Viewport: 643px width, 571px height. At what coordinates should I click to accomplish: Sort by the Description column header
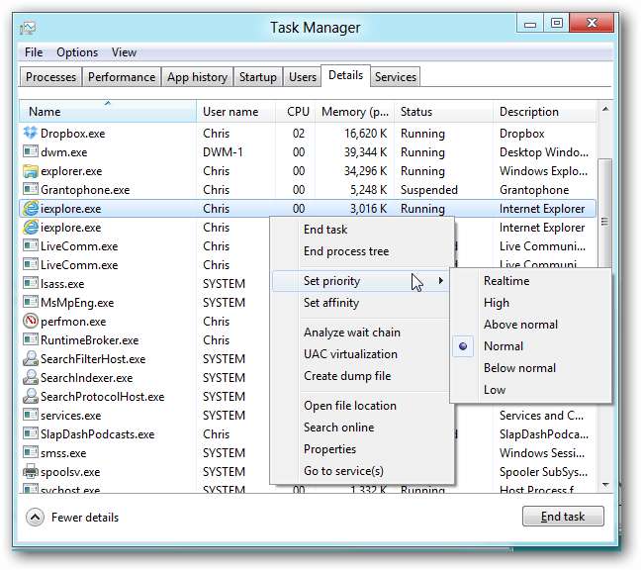pos(545,112)
